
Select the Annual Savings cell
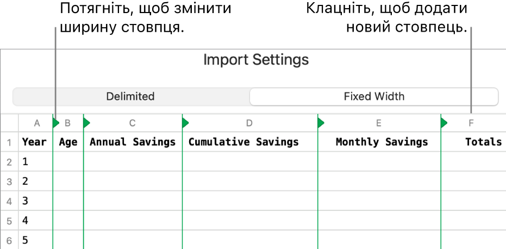click(x=133, y=142)
